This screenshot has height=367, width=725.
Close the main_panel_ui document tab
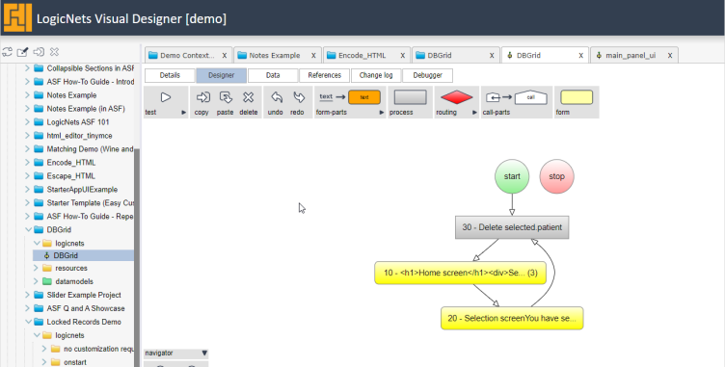pyautogui.click(x=669, y=56)
